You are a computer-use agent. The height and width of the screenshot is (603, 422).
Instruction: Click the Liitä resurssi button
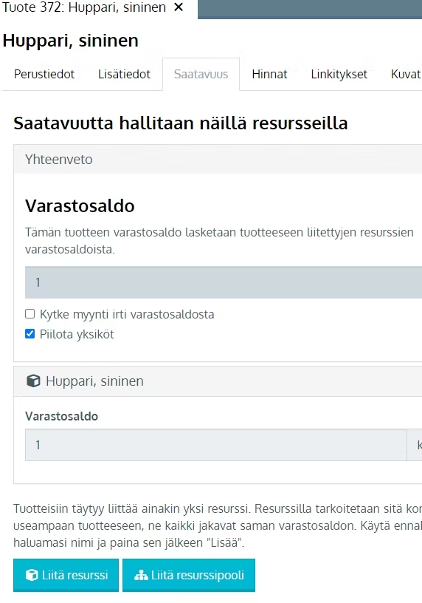click(66, 575)
